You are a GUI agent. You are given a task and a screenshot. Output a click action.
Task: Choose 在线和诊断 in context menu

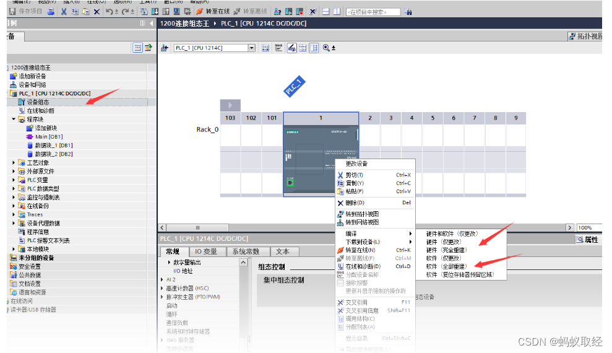coord(375,266)
